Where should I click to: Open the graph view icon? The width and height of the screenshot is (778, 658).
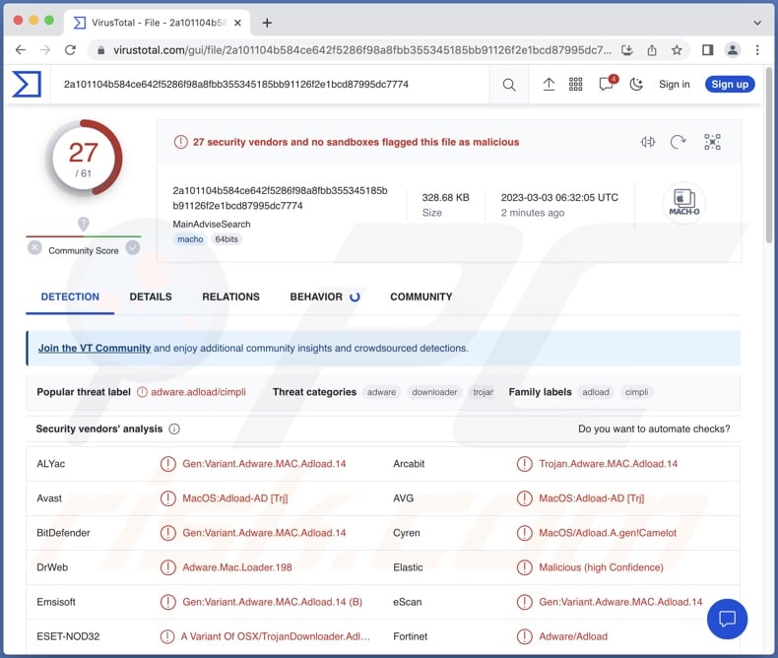click(x=712, y=143)
